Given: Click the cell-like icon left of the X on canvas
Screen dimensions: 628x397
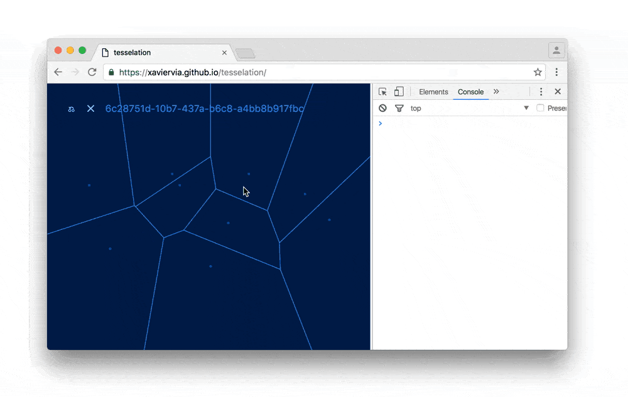Looking at the screenshot, I should tap(72, 109).
